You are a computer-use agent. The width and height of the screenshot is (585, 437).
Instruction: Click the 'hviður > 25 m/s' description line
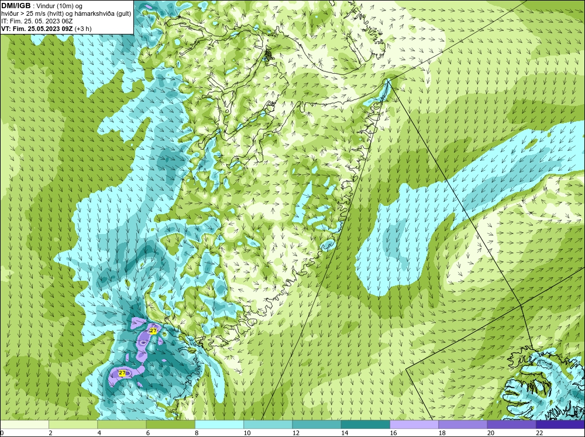[x=66, y=14]
